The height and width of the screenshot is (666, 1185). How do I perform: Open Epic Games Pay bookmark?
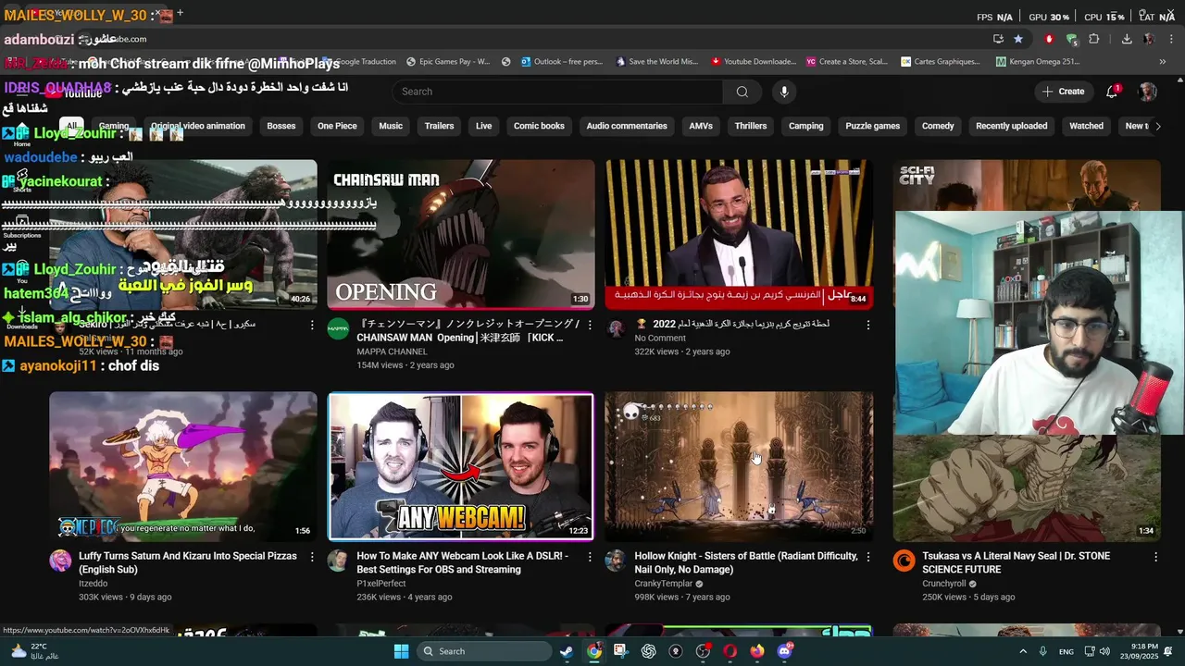(x=447, y=62)
